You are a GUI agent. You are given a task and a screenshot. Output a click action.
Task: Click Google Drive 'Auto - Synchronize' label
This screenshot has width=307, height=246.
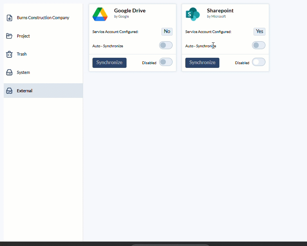tap(108, 46)
